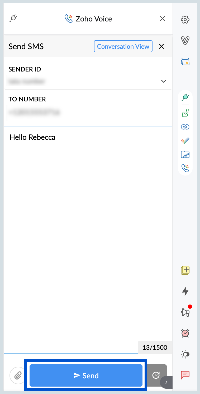Toggle the day/night mode switch icon
The image size is (200, 394).
coord(185,354)
